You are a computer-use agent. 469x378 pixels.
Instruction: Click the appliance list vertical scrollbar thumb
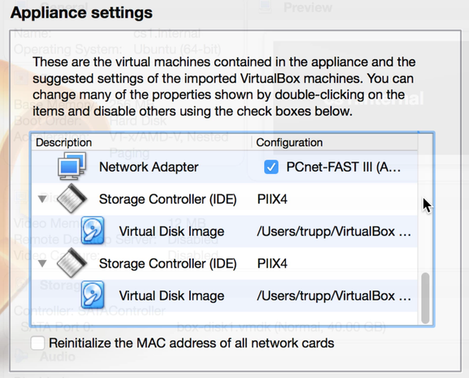pyautogui.click(x=425, y=297)
